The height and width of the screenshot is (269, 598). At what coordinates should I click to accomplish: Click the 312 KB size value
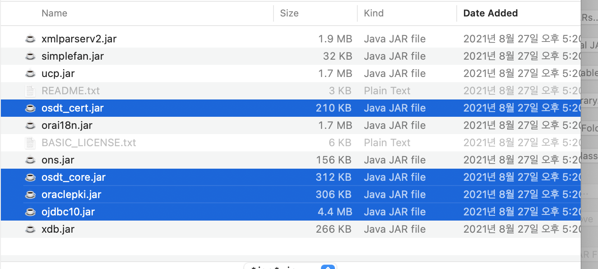tap(334, 177)
